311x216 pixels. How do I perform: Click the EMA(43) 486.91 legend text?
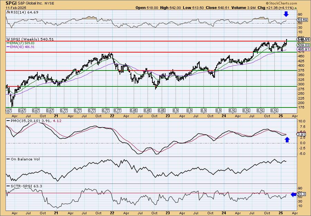click(22, 47)
